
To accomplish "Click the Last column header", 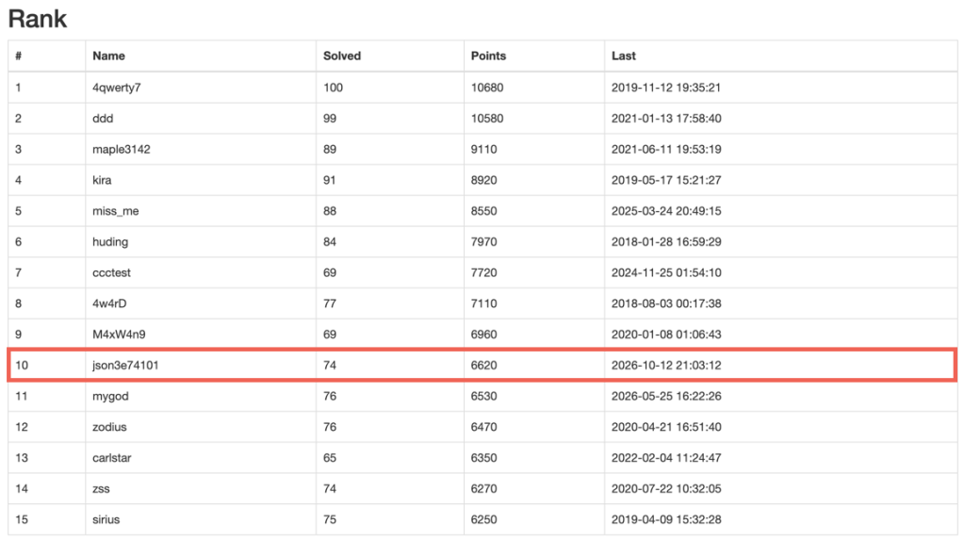I will pyautogui.click(x=623, y=56).
